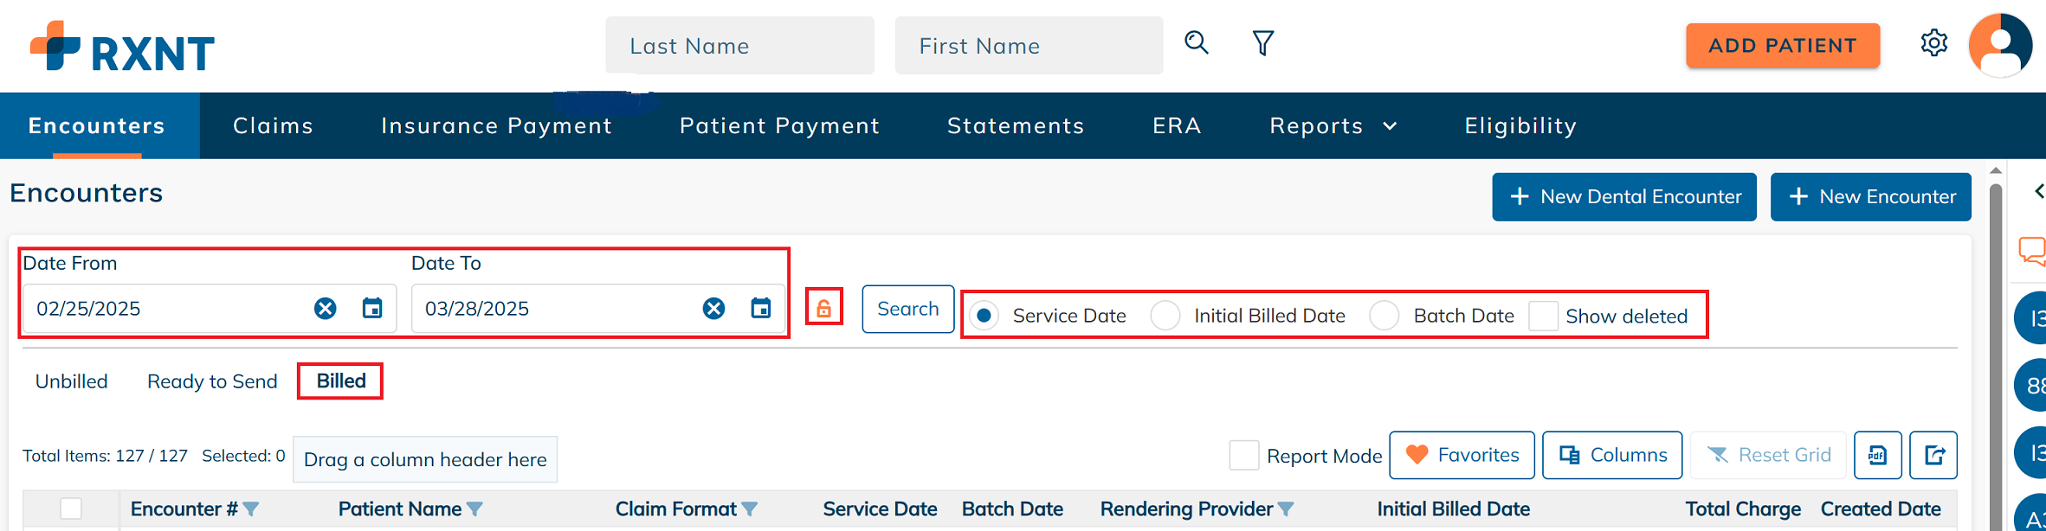Click the user profile avatar

2000,45
